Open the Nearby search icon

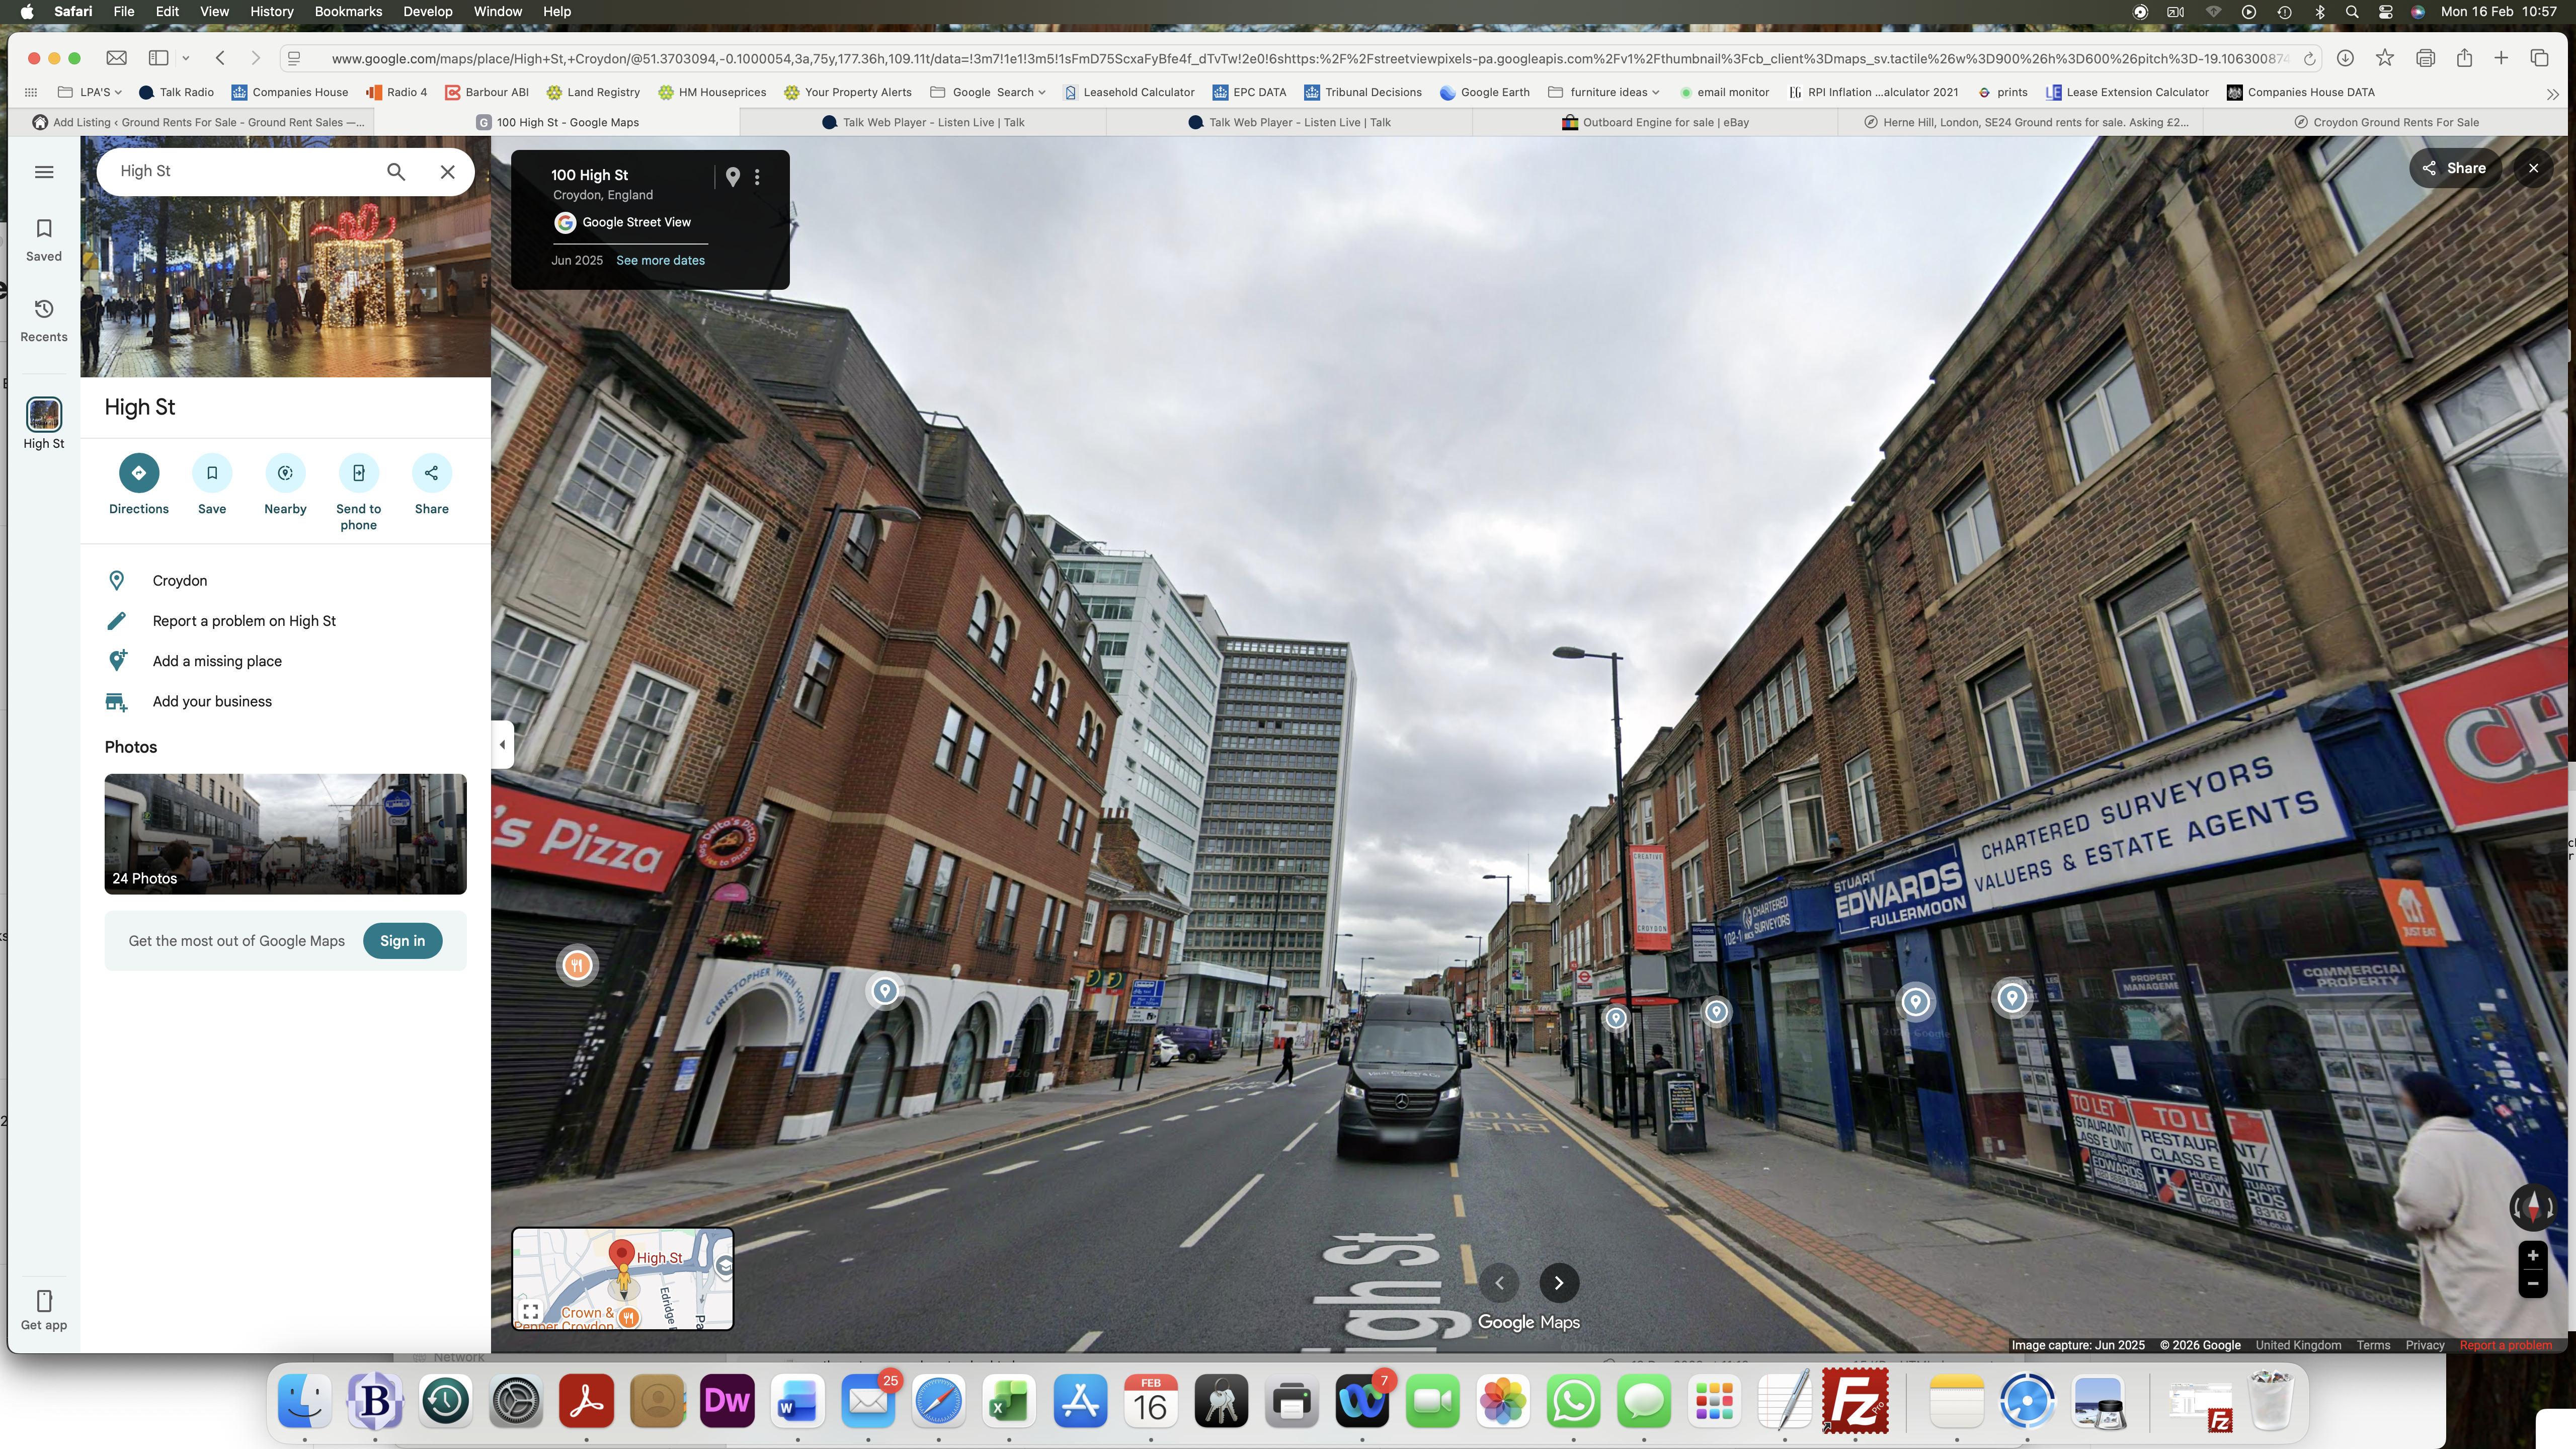[x=285, y=472]
